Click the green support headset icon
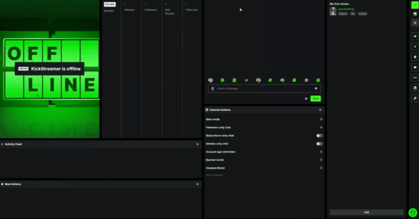 click(x=412, y=212)
